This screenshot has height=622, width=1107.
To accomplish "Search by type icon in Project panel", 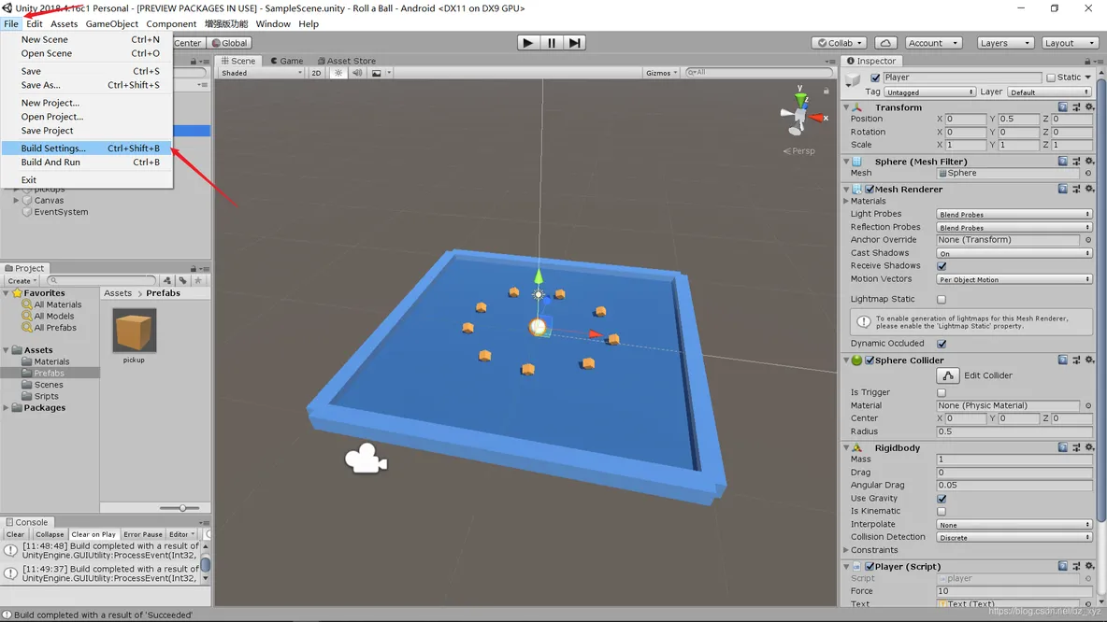I will [167, 281].
